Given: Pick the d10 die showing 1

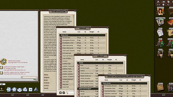Looking at the screenshot, I should click(x=20, y=90).
